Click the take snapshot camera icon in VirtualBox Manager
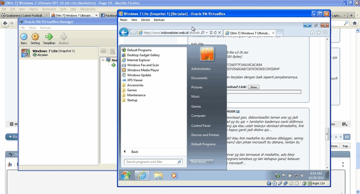 [x=103, y=51]
